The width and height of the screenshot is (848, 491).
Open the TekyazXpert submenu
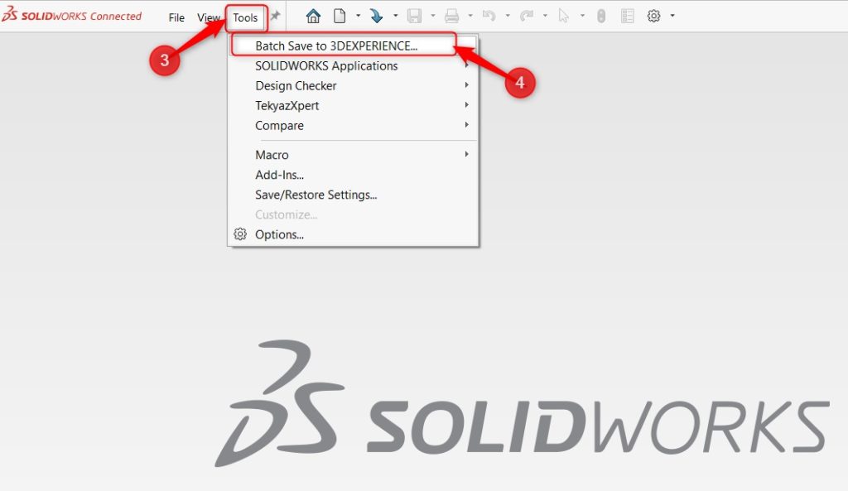click(x=353, y=105)
